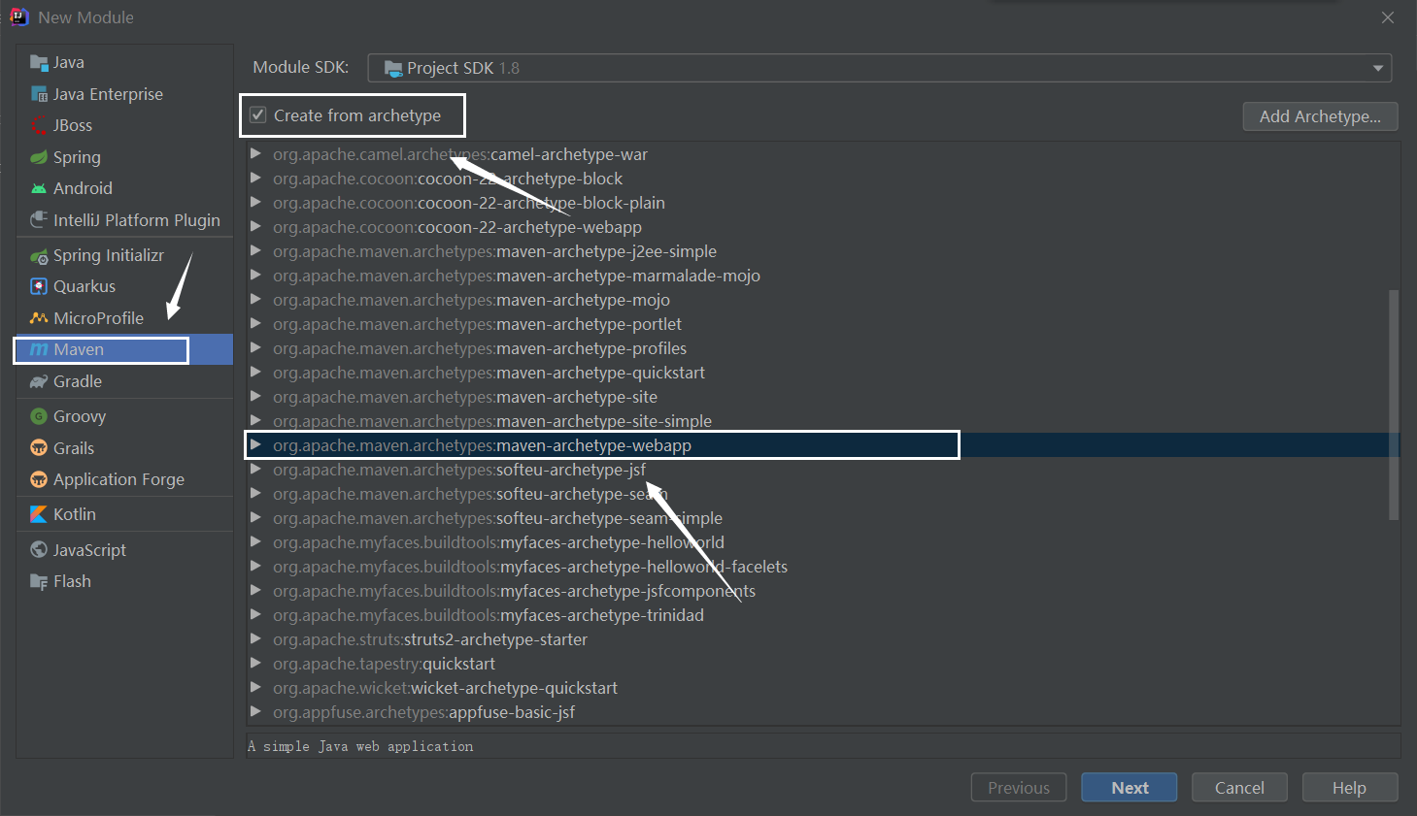
Task: Select Groovy module type label
Action: (x=80, y=416)
